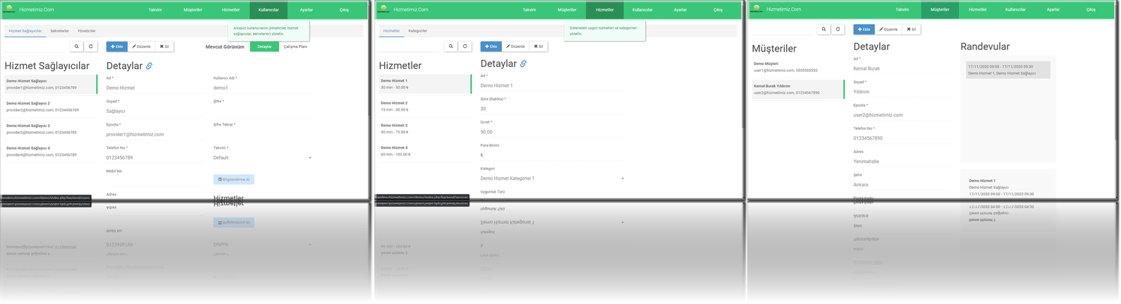The image size is (1121, 304).
Task: Click Ekle button in the provider toolbar
Action: [117, 47]
